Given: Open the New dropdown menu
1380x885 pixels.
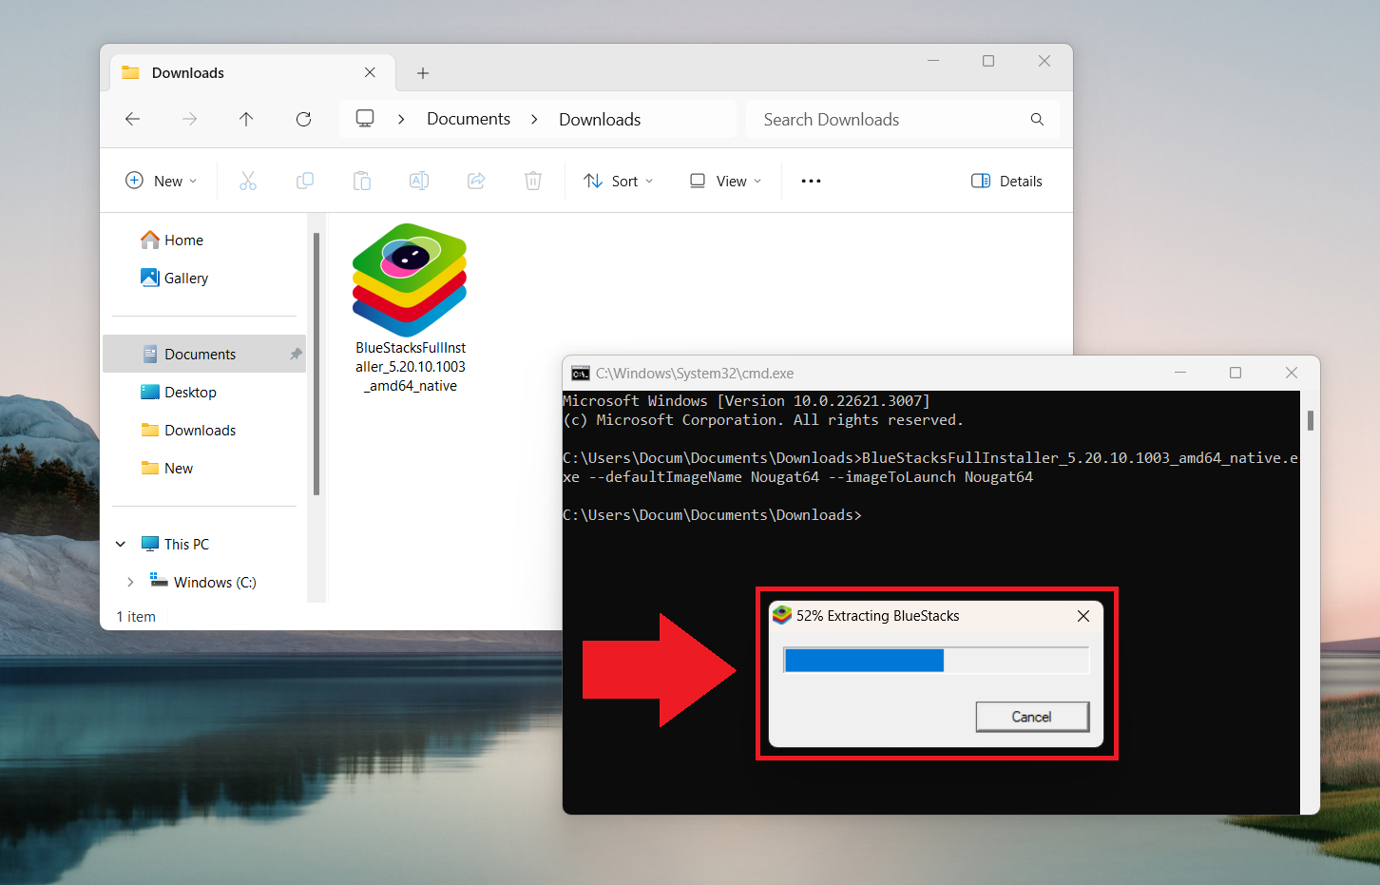Looking at the screenshot, I should pyautogui.click(x=162, y=181).
